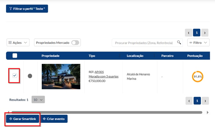Tick the select-all checkbox in table header

point(15,56)
